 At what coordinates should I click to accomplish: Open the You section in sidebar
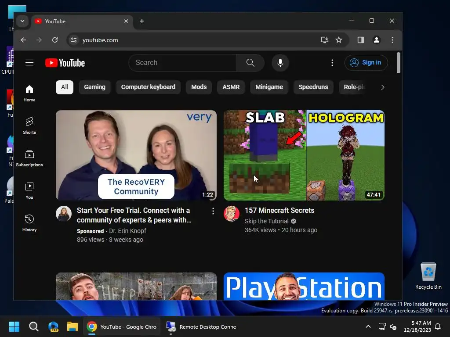29,191
